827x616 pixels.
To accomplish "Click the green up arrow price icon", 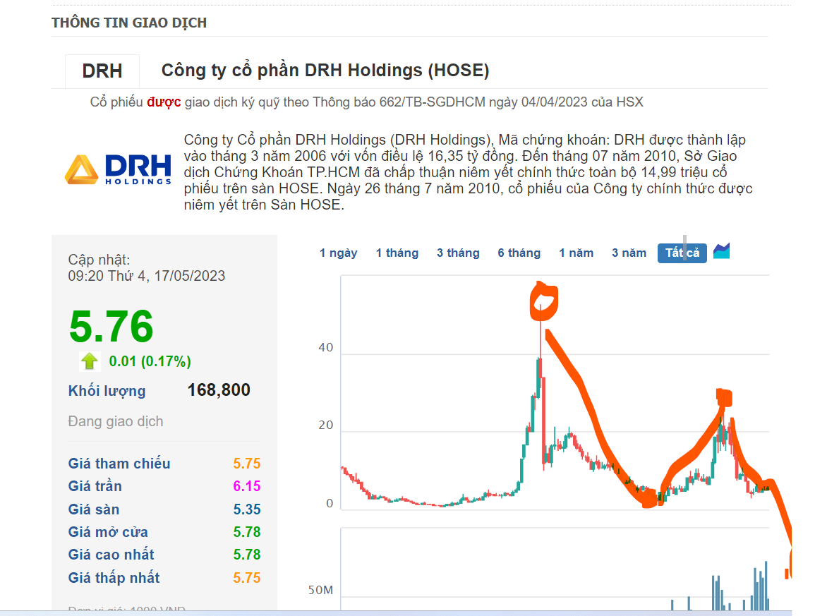I will (x=90, y=361).
